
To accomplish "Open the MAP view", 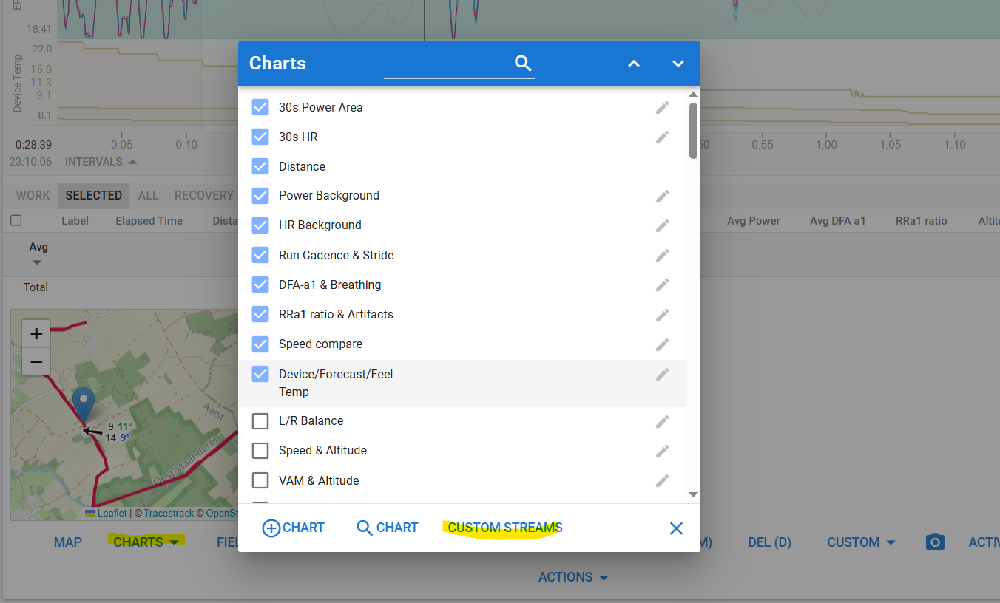I will coord(68,542).
